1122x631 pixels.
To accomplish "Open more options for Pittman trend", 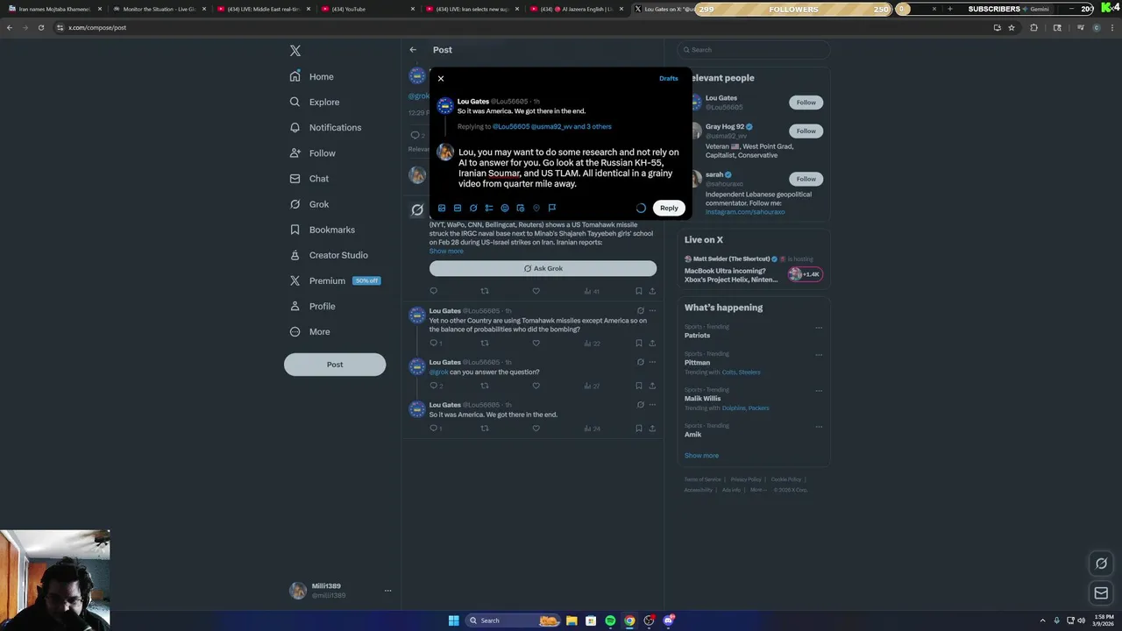I will pyautogui.click(x=819, y=355).
